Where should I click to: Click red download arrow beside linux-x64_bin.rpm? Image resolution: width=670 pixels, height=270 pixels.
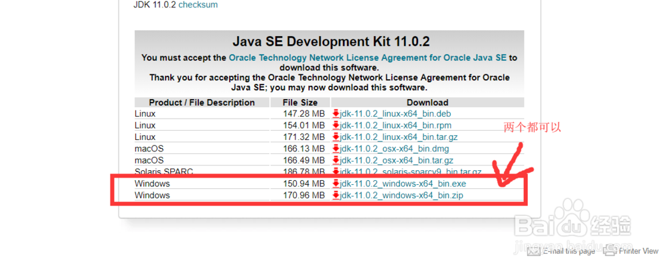click(336, 125)
